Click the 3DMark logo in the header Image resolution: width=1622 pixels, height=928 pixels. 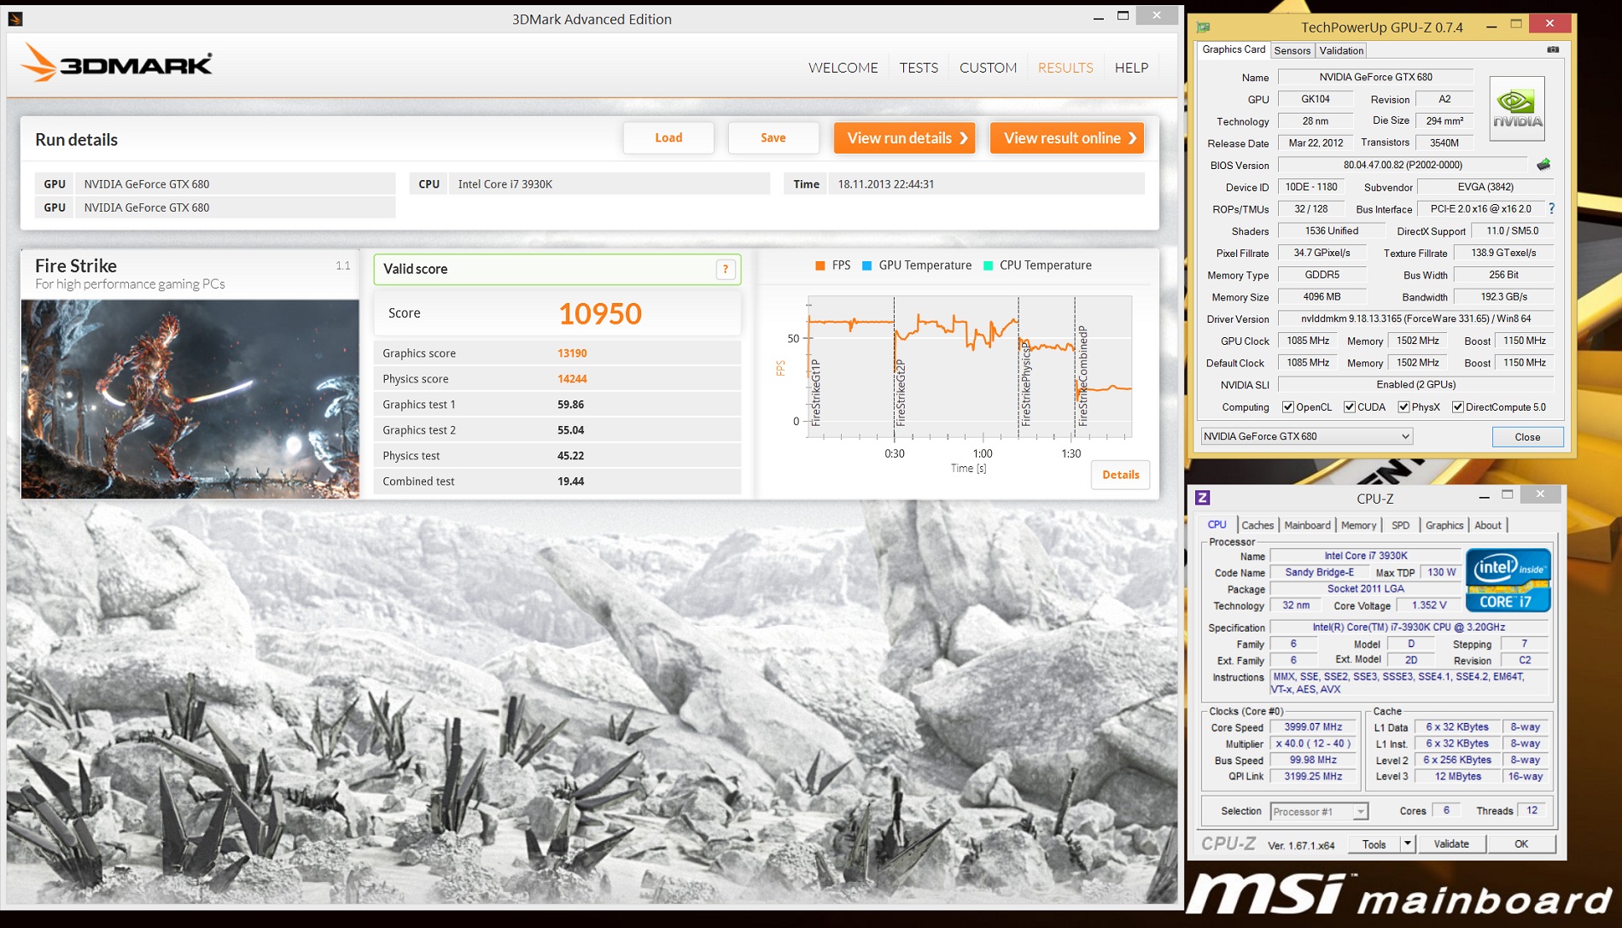[117, 63]
